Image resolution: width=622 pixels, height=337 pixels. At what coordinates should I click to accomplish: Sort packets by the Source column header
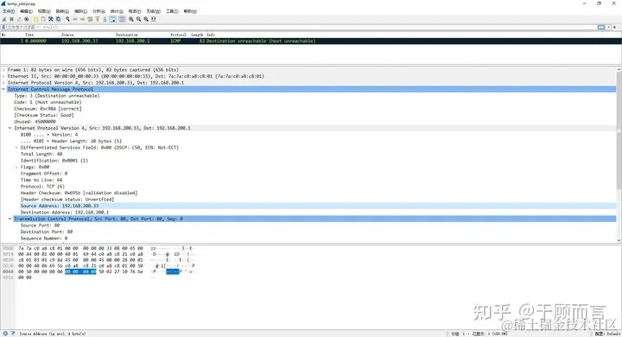tap(67, 35)
